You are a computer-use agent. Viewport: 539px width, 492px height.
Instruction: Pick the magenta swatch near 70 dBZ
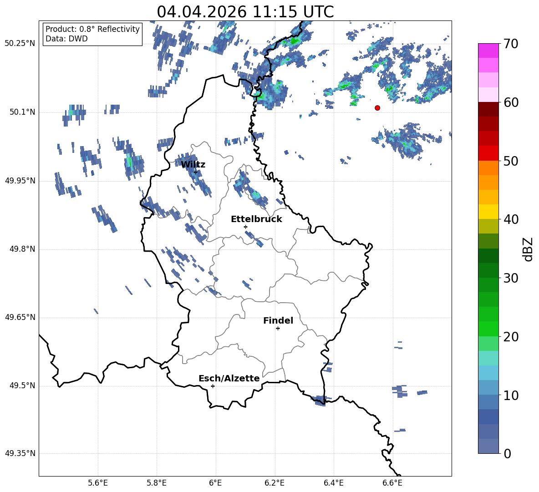point(488,51)
